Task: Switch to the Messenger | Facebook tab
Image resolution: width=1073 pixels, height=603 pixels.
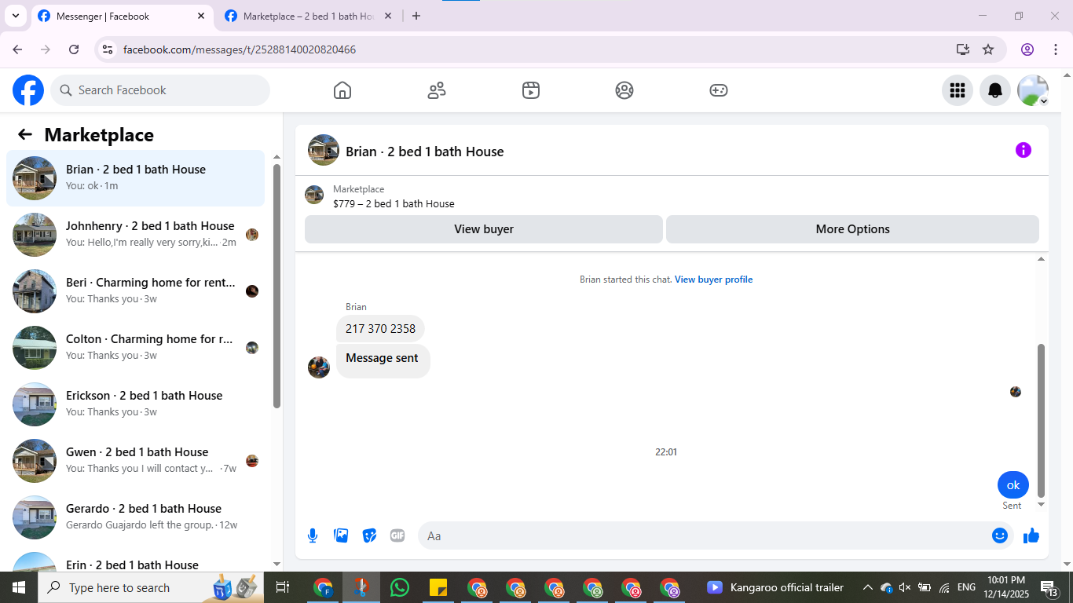Action: [122, 16]
